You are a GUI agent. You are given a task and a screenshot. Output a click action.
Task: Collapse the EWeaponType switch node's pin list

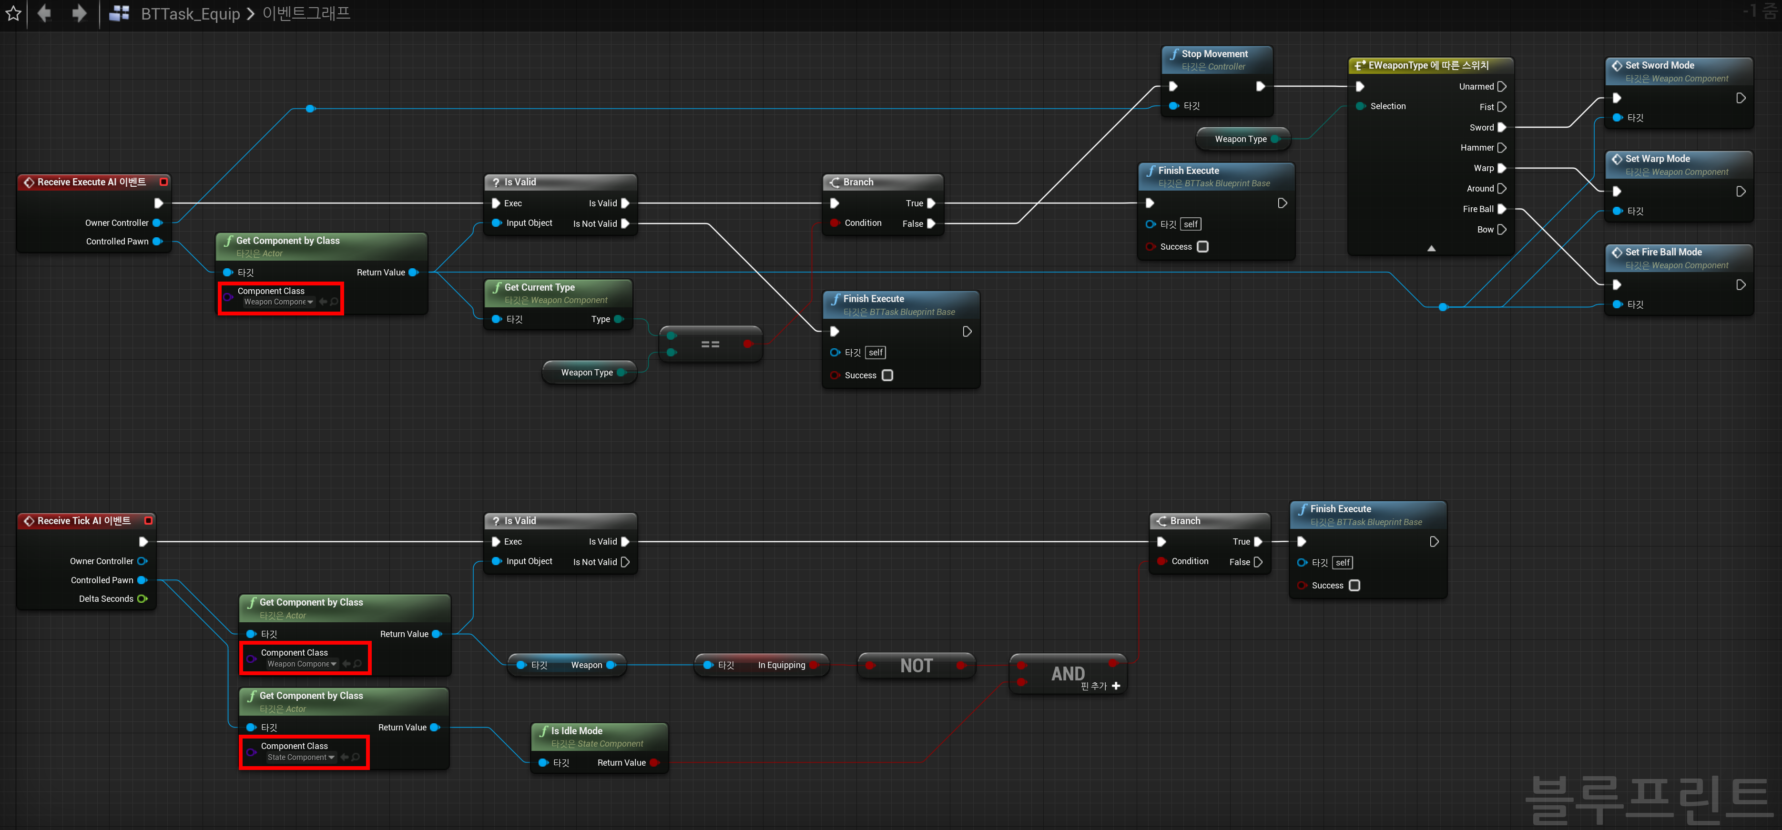pyautogui.click(x=1431, y=248)
